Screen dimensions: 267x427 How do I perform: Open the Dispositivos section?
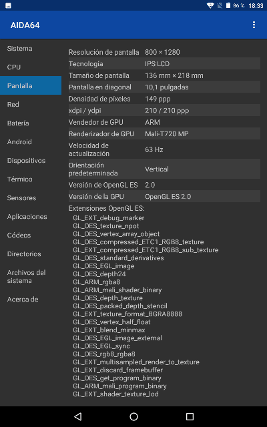[31, 160]
